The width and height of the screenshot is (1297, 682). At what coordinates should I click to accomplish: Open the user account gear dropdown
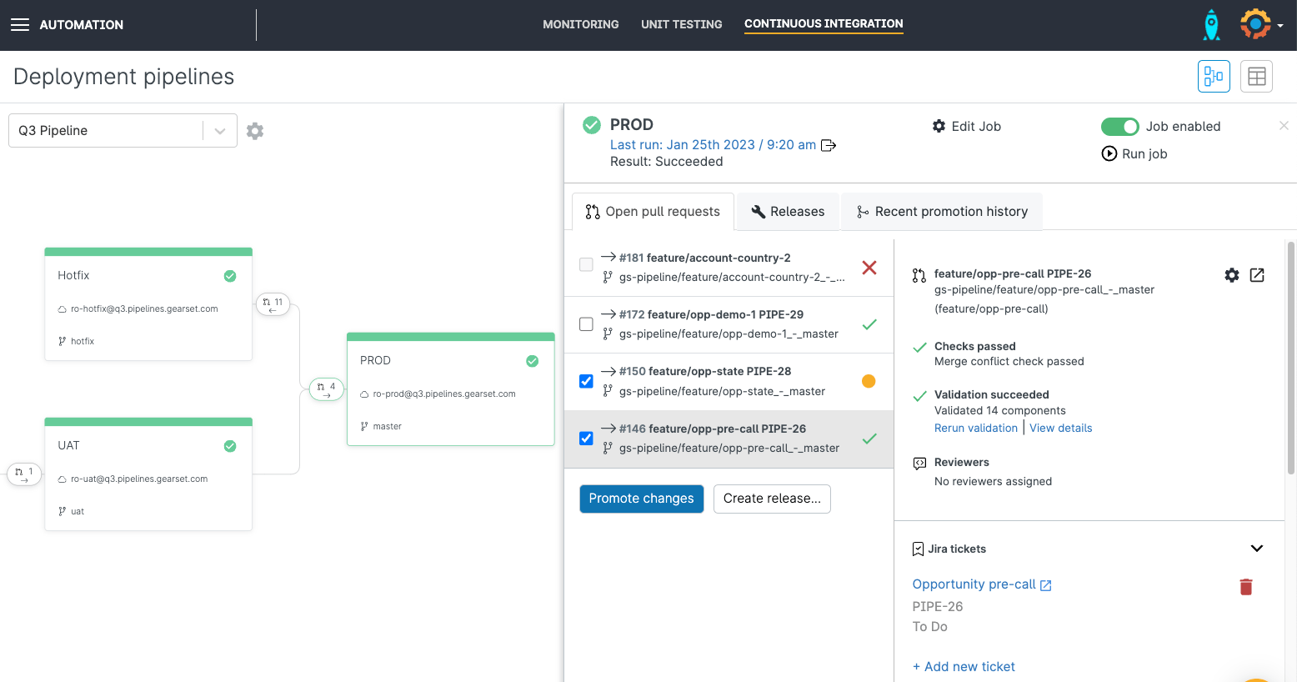[x=1260, y=25]
